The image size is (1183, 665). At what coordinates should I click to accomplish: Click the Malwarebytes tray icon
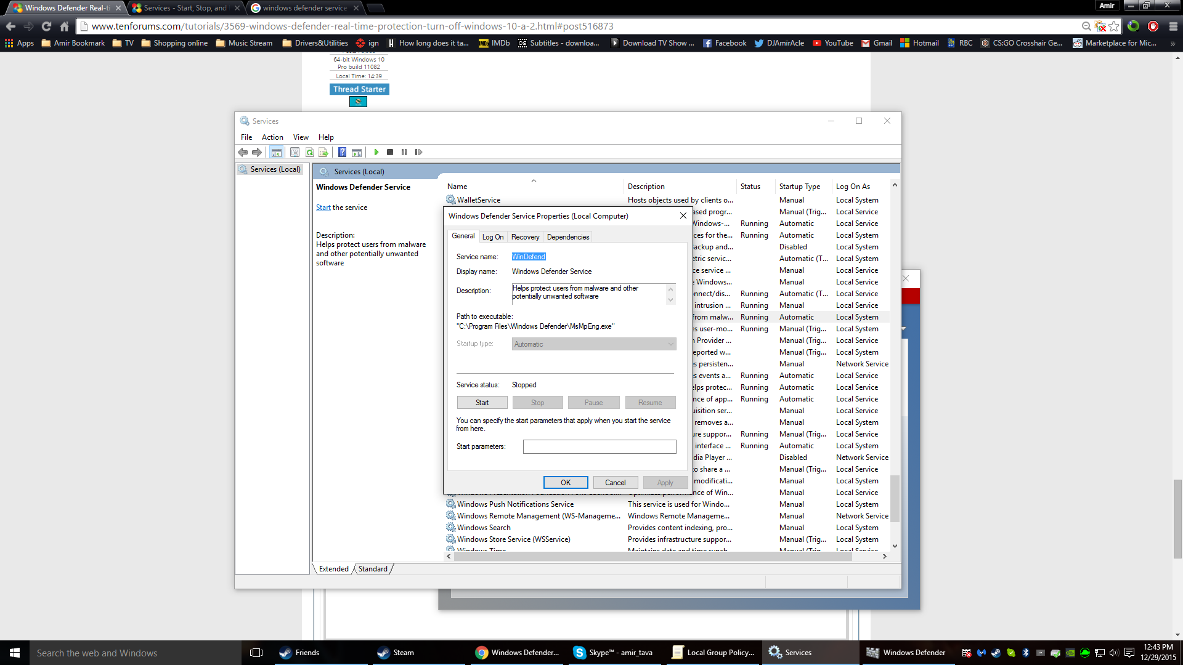[x=982, y=653]
